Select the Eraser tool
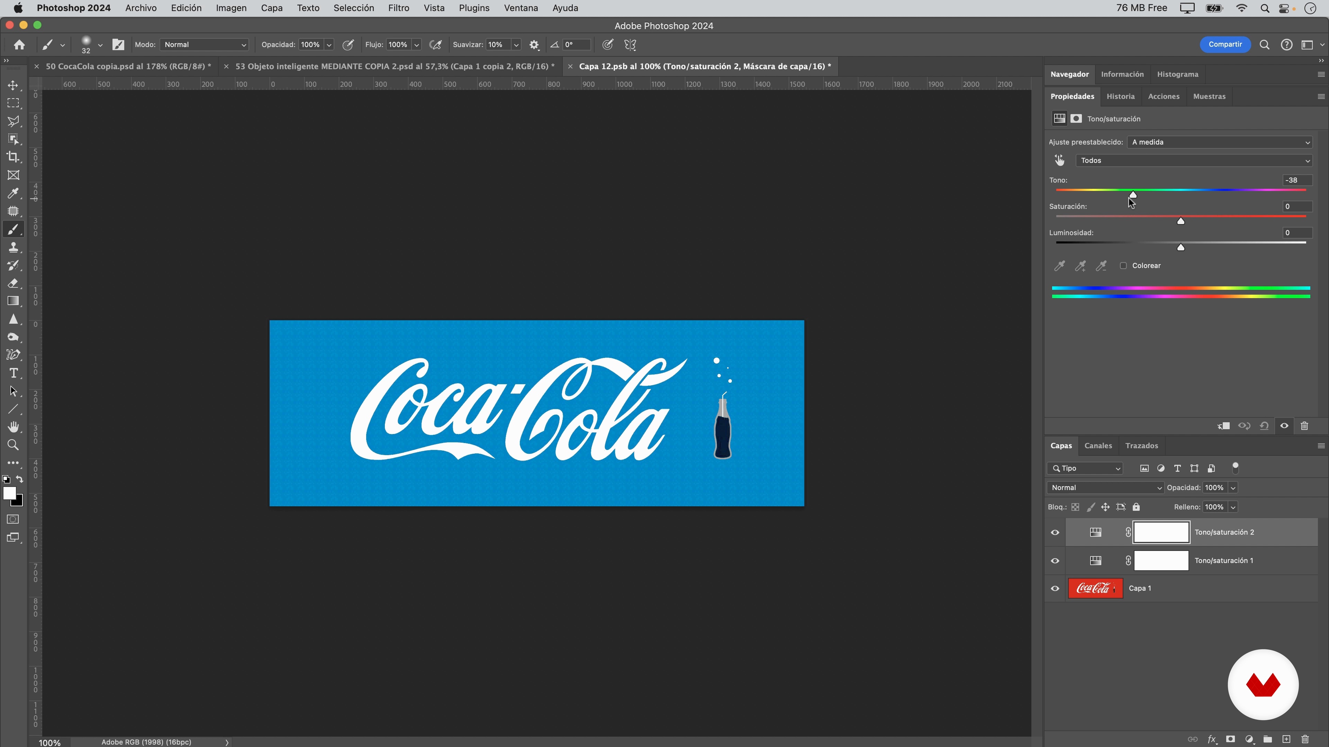Image resolution: width=1329 pixels, height=747 pixels. click(13, 283)
